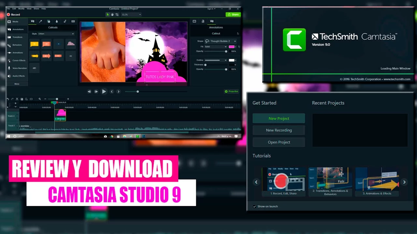Screen dimensions: 417x234
Task: Open the Sign in dropdown
Action: pos(211,9)
